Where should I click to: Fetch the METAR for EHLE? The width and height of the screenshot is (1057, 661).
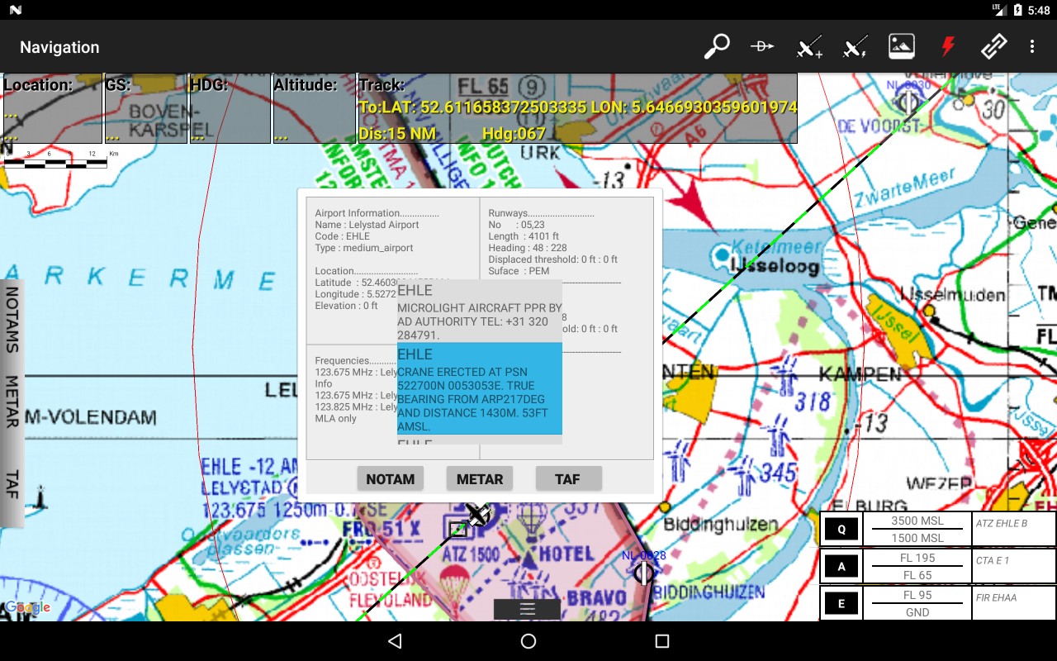tap(479, 478)
